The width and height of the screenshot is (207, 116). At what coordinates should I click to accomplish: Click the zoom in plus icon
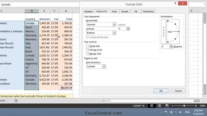click(x=196, y=106)
